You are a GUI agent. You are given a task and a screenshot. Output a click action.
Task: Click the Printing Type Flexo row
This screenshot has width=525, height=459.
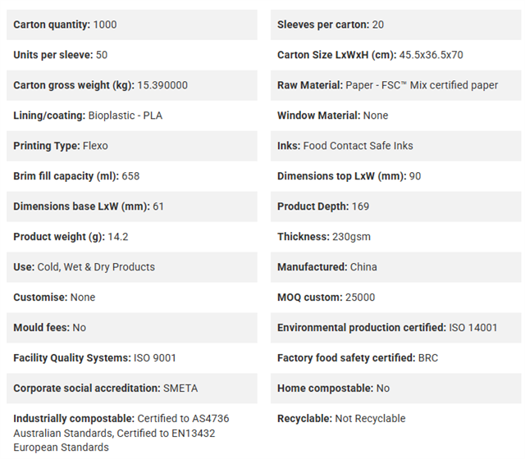[132, 146]
